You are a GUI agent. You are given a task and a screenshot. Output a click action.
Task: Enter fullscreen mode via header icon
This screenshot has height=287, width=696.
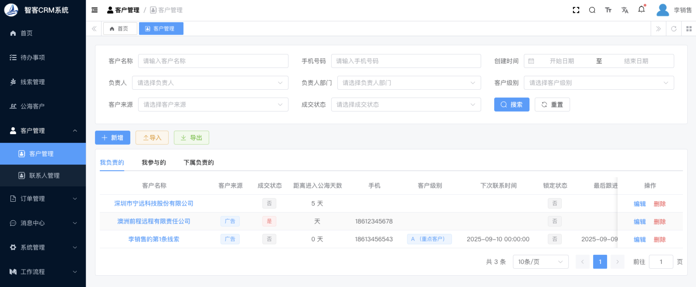tap(576, 10)
